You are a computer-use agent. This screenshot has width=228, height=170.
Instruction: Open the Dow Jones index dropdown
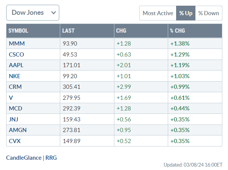point(33,13)
